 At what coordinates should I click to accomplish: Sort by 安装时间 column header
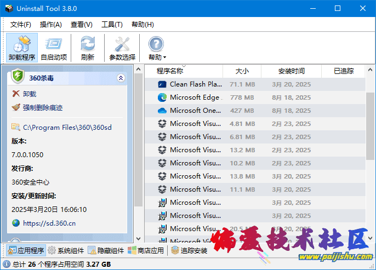click(x=292, y=71)
